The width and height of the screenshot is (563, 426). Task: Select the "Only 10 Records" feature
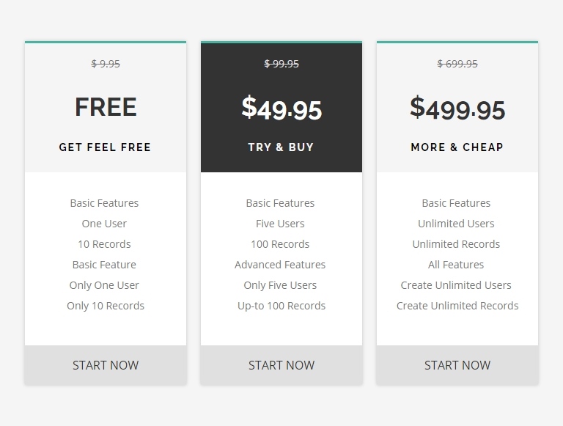point(106,306)
